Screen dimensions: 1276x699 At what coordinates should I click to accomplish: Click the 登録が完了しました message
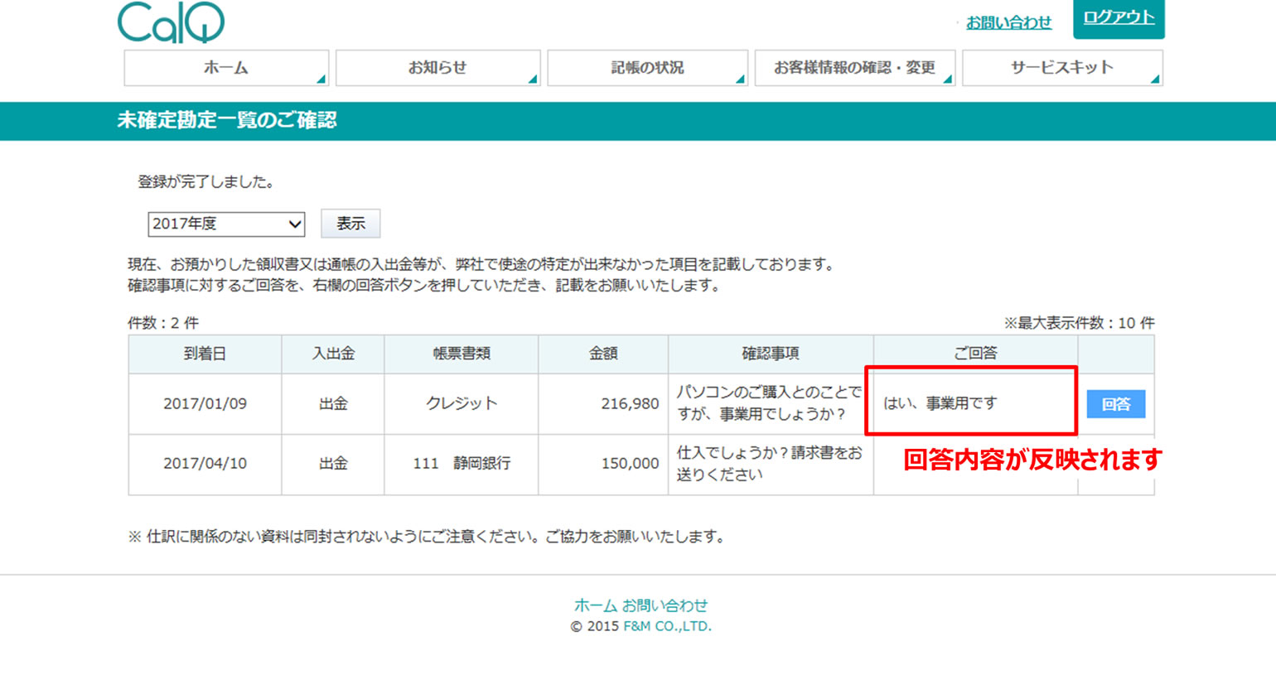coord(206,181)
